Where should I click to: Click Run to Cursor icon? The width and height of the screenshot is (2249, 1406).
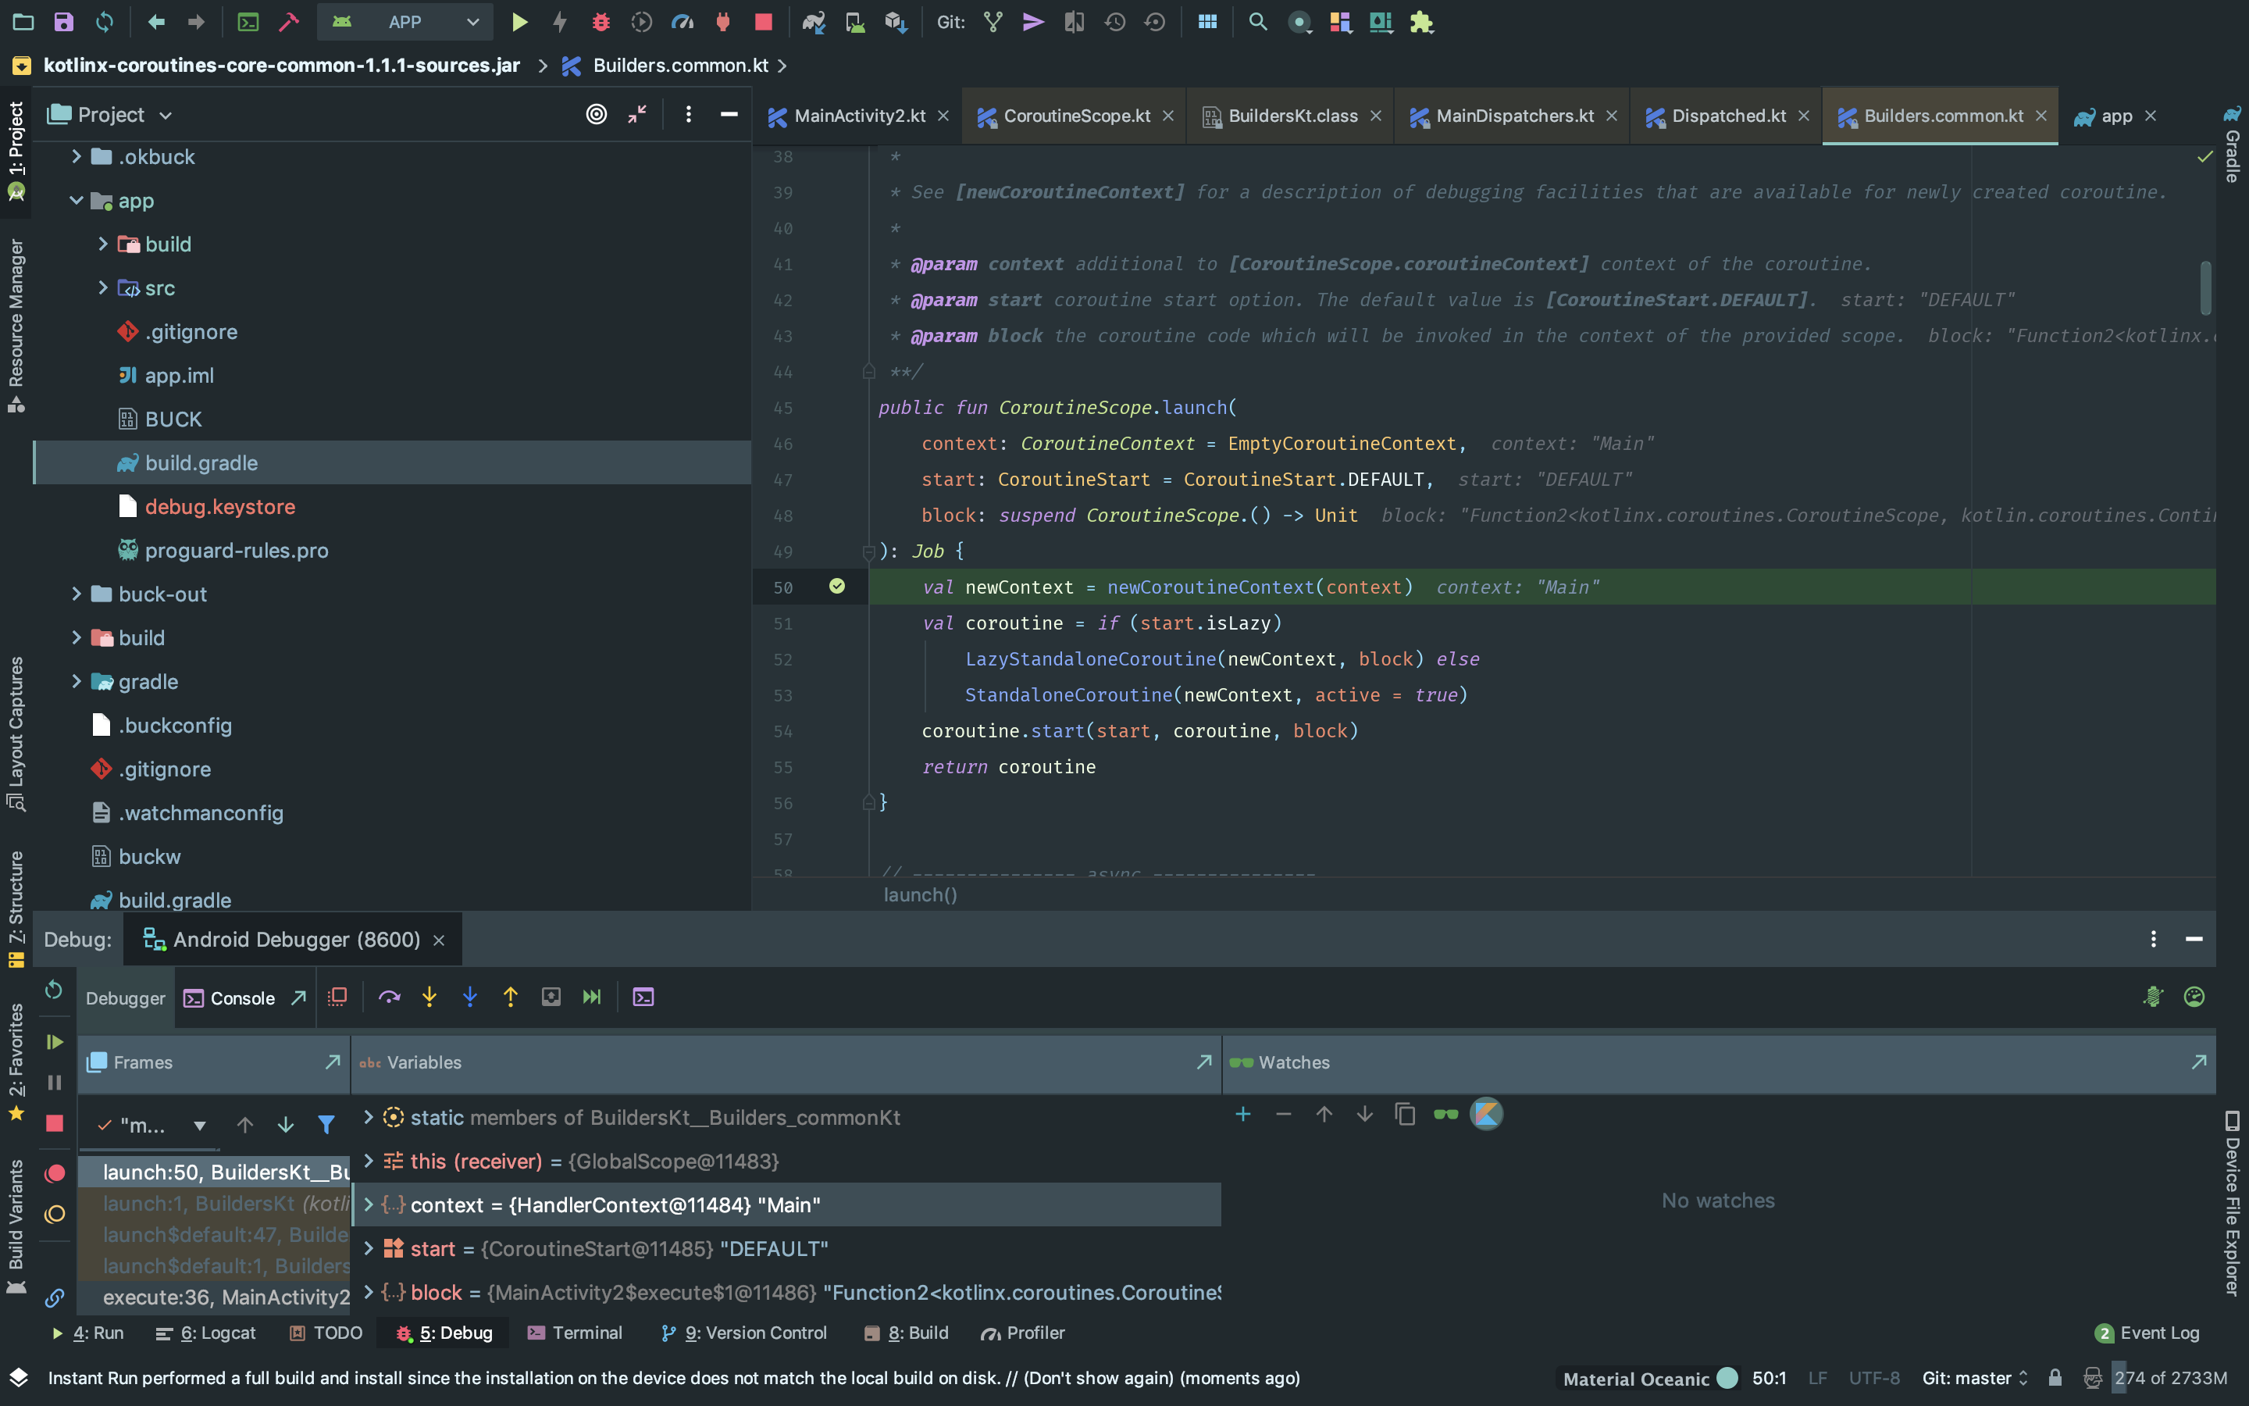coord(591,997)
